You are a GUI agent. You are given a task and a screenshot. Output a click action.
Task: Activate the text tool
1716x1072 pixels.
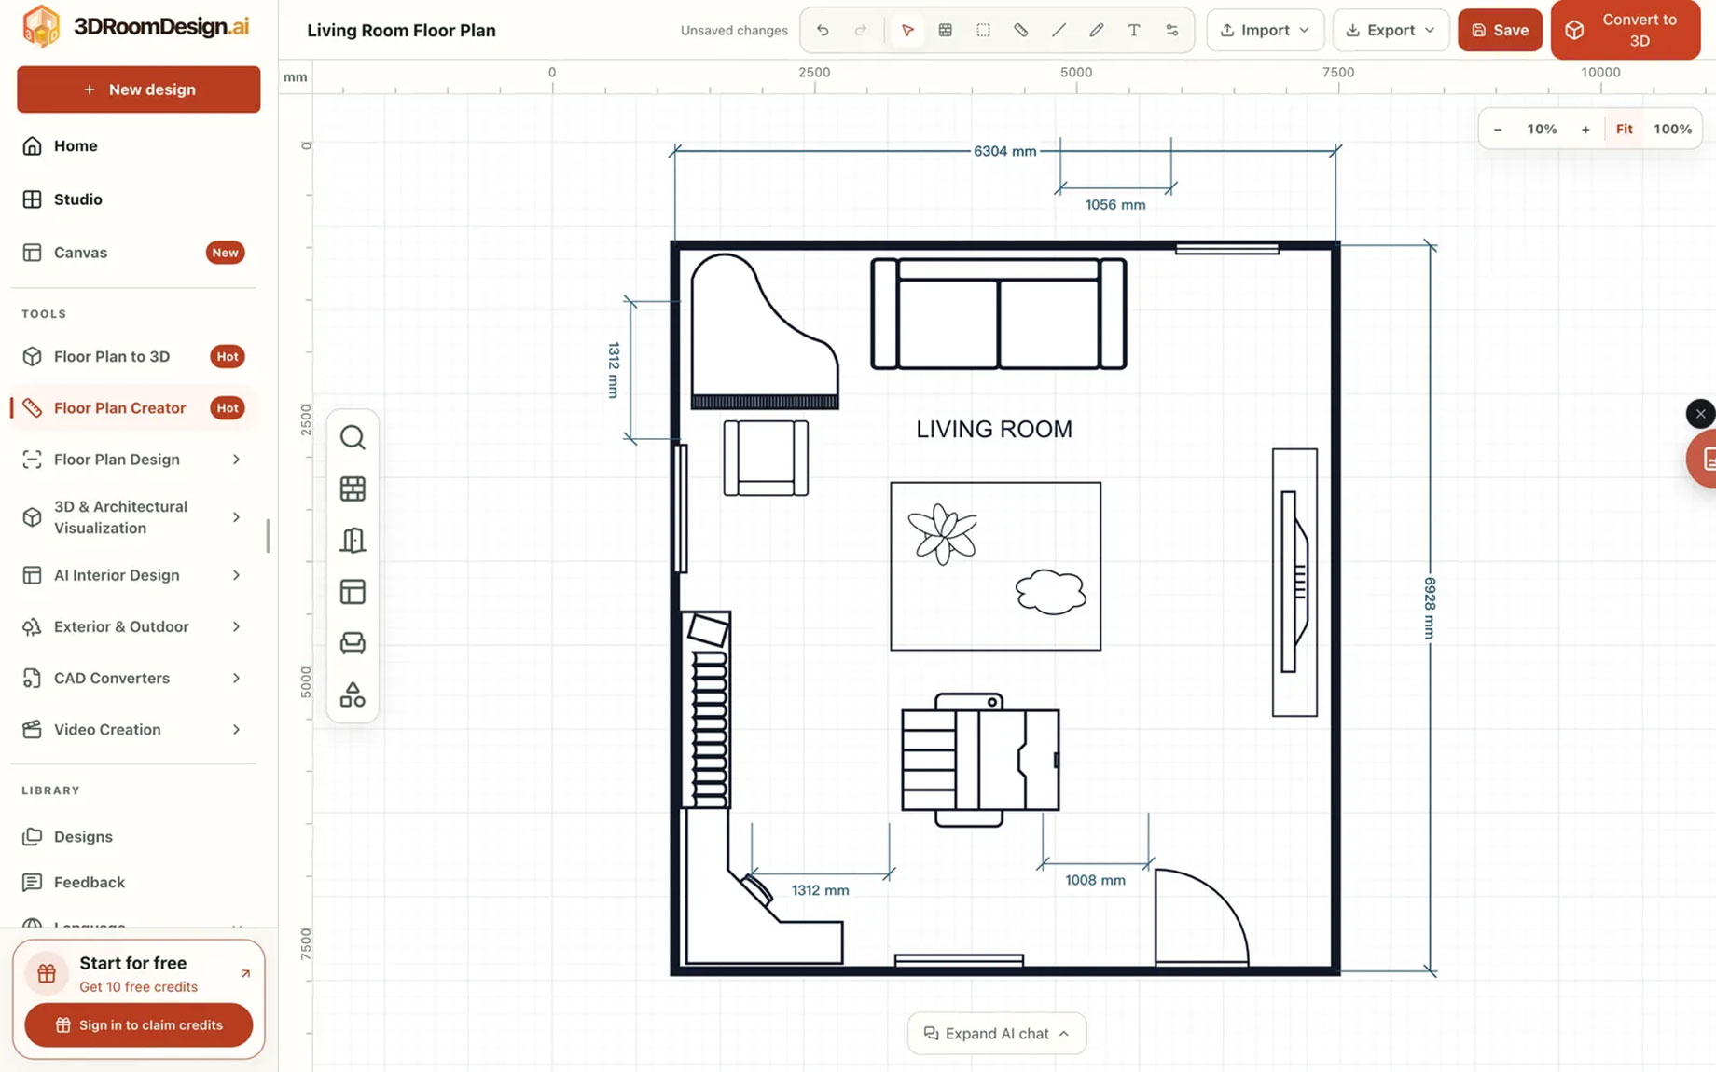tap(1134, 30)
